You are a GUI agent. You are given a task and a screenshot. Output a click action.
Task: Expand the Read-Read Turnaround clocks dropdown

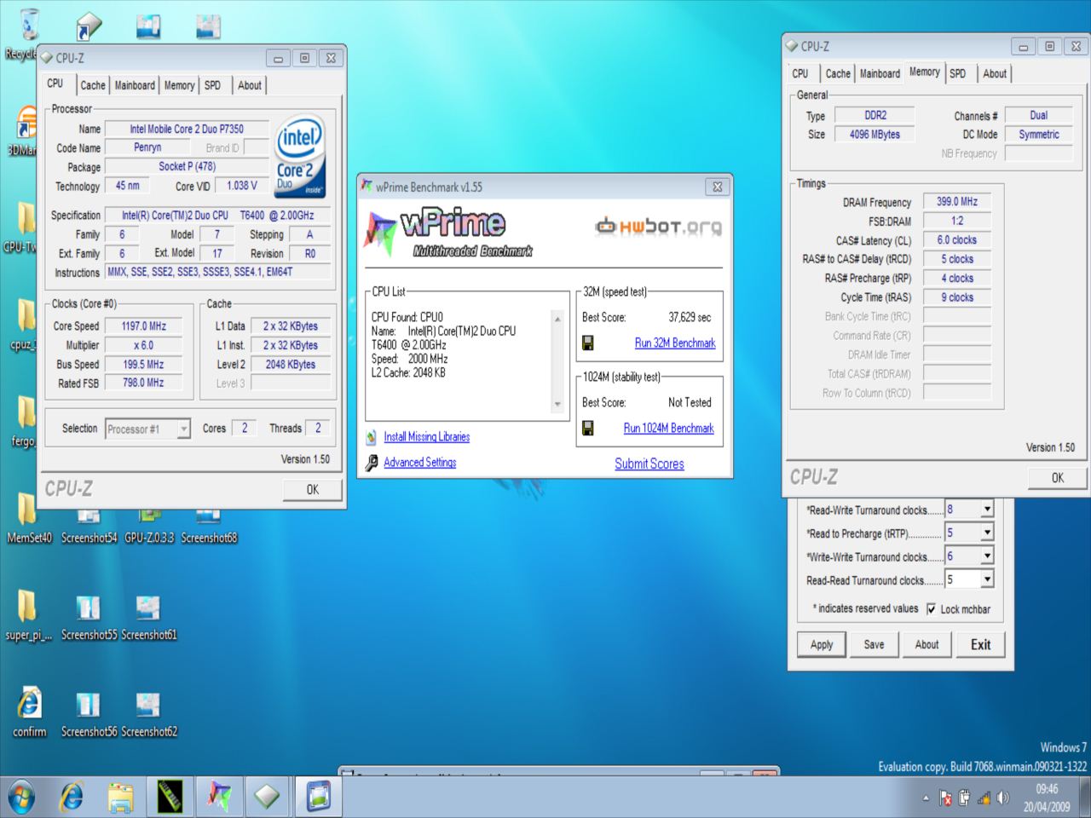click(987, 579)
